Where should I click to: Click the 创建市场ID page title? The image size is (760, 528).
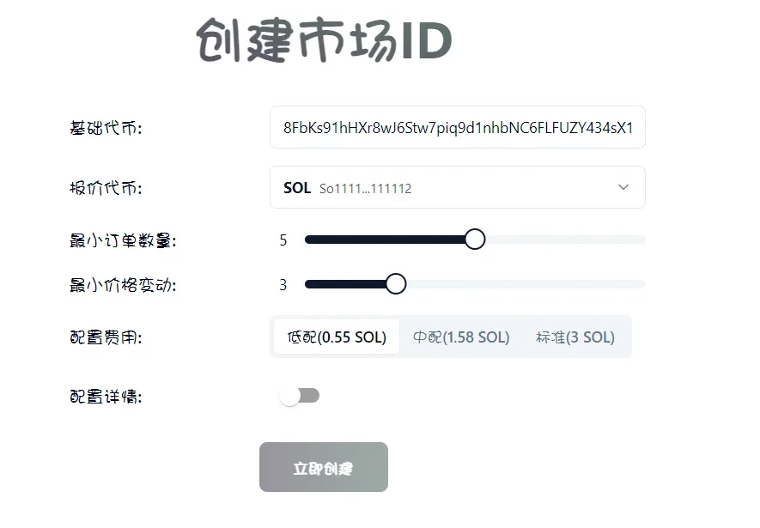point(324,40)
